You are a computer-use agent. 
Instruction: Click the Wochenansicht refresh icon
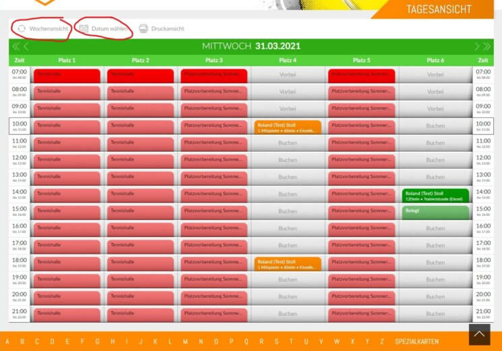(x=22, y=29)
